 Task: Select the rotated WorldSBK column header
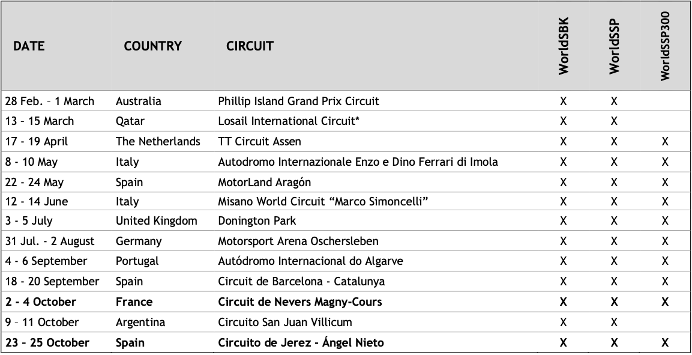(x=564, y=47)
